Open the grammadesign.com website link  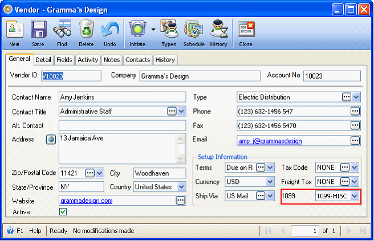86,201
